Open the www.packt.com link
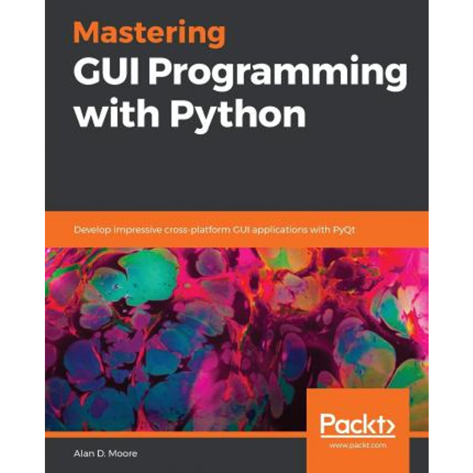Image resolution: width=473 pixels, height=473 pixels. coord(358,445)
